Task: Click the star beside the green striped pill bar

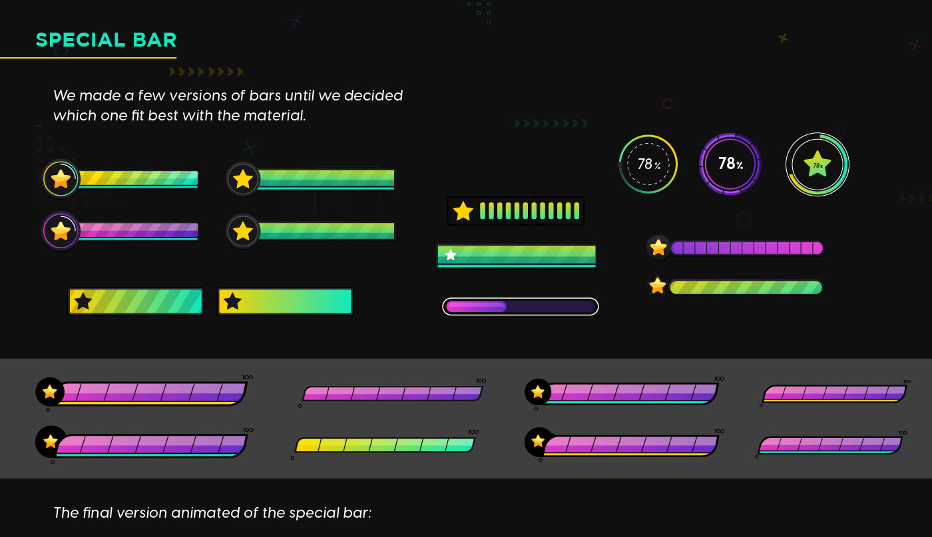Action: 657,286
